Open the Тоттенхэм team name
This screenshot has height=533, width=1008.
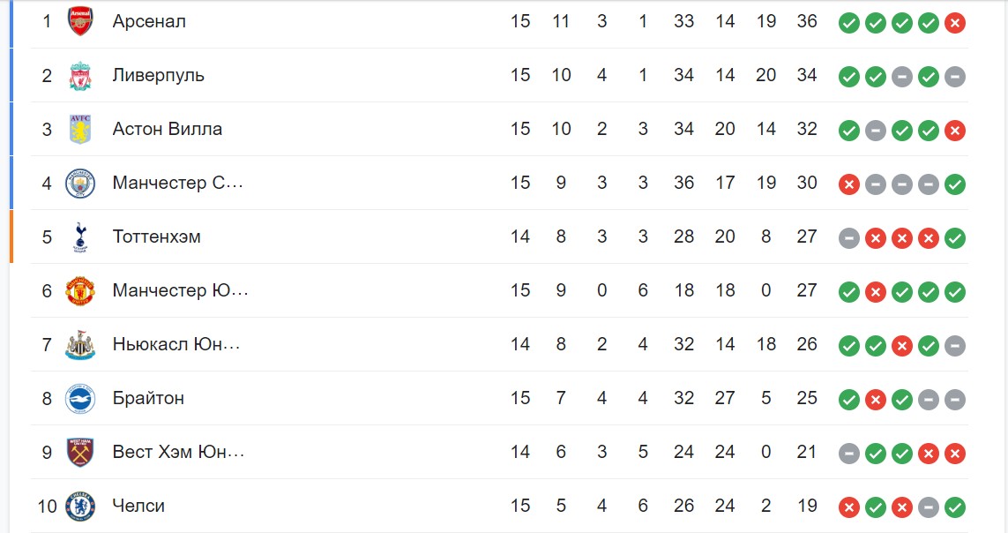click(156, 236)
